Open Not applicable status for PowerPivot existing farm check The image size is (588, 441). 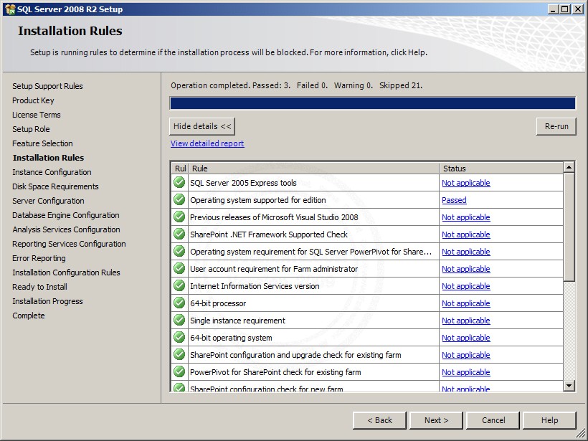pyautogui.click(x=466, y=373)
